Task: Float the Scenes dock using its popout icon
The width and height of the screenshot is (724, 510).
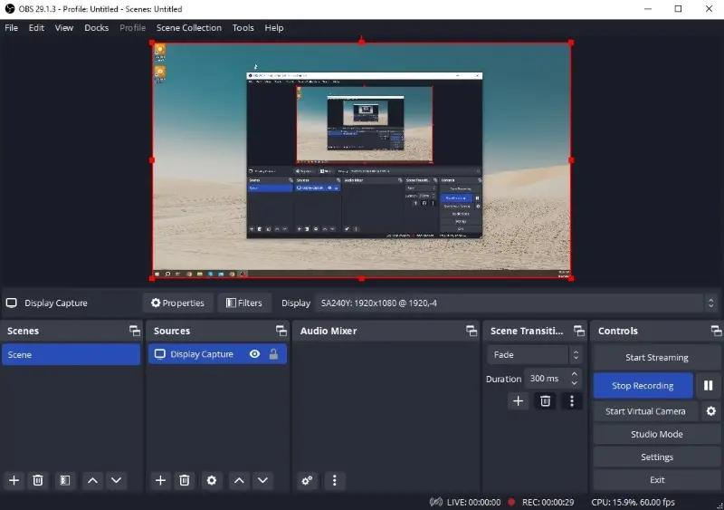Action: 134,331
